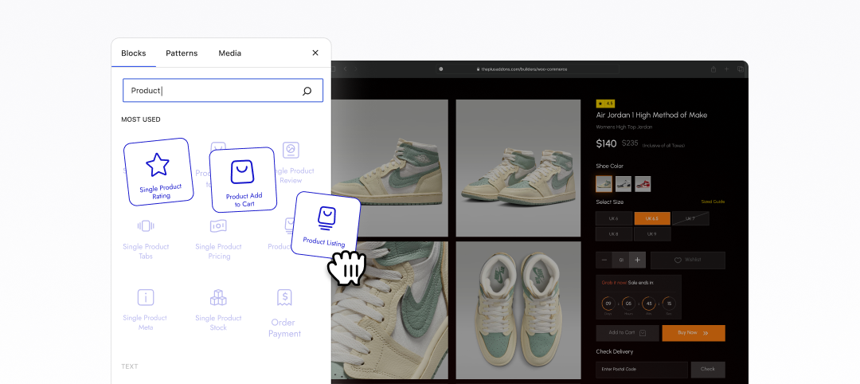Open the Sized Guide link

click(x=713, y=202)
